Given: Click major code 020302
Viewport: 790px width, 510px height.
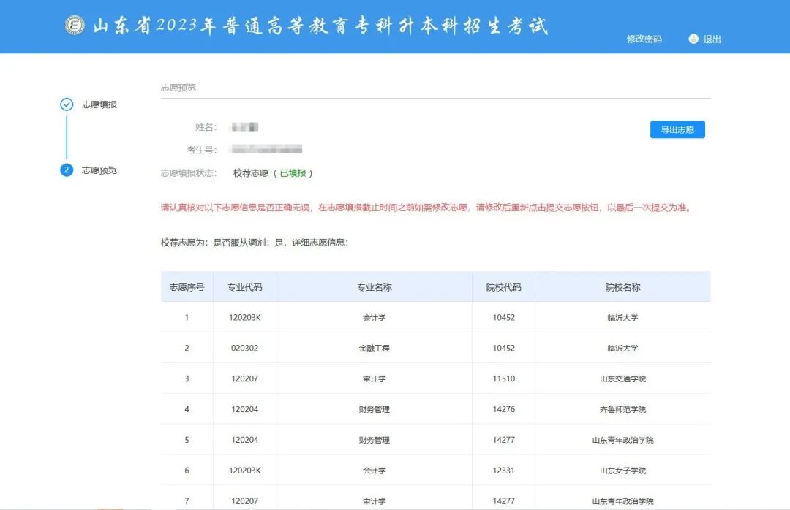Looking at the screenshot, I should [x=245, y=348].
